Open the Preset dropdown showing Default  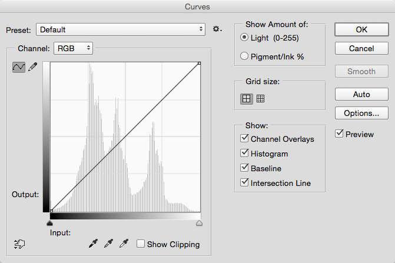pyautogui.click(x=121, y=29)
